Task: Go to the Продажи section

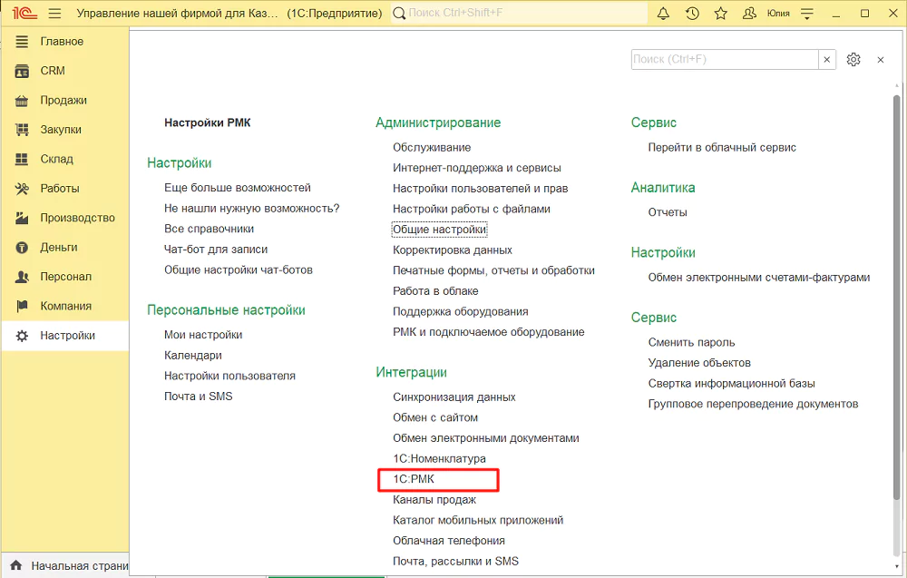Action: point(64,100)
